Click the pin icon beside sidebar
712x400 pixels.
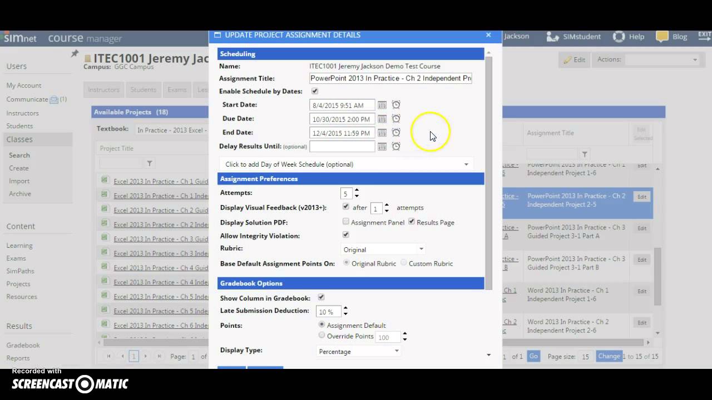75,54
